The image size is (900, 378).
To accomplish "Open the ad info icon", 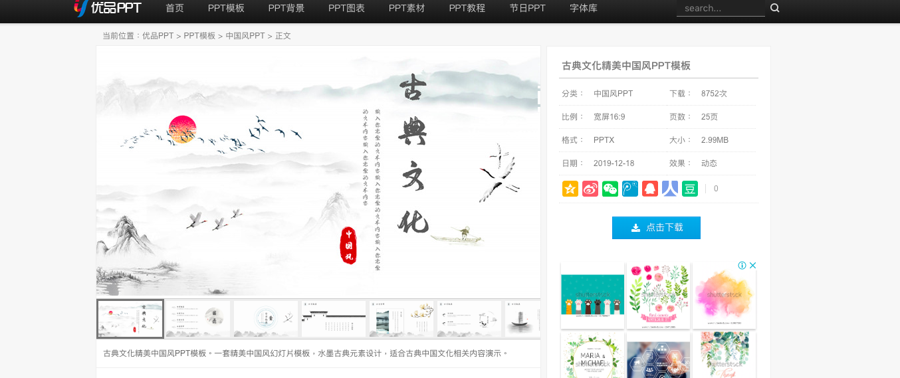I will 742,265.
